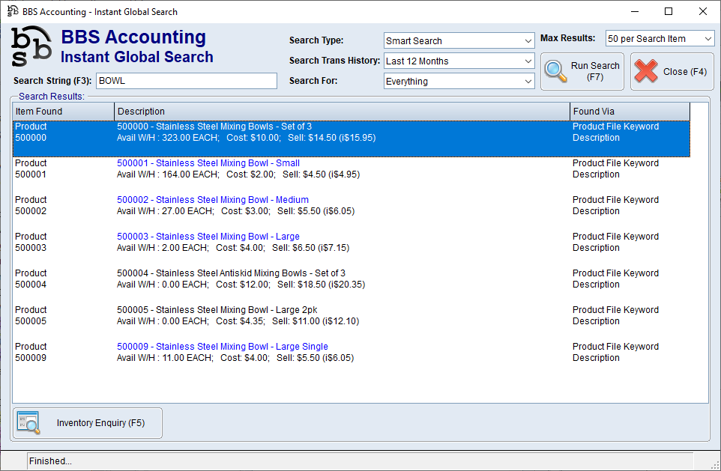Click the title bar application icon

[12, 11]
